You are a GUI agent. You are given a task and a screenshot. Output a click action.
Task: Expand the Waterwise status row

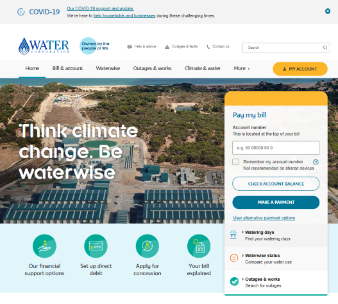pyautogui.click(x=276, y=259)
